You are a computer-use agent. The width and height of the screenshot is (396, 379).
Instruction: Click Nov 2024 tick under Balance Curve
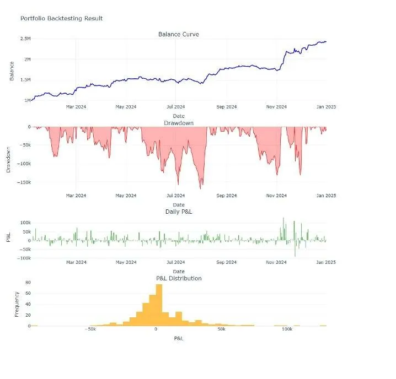[x=276, y=107]
